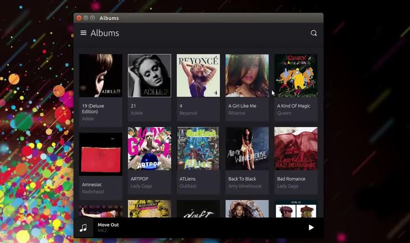Image resolution: width=410 pixels, height=243 pixels.
Task: Select Queen's A Kind Of Magic cover
Action: tap(296, 75)
